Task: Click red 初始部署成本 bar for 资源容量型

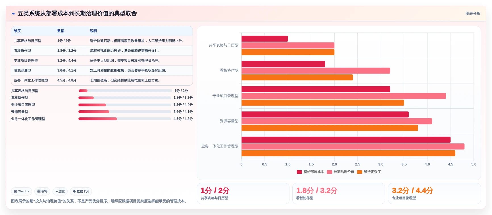Action: (x=325, y=115)
